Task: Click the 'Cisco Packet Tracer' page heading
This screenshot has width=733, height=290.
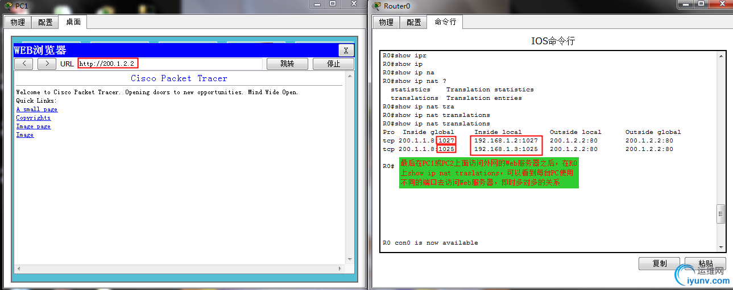Action: [179, 78]
